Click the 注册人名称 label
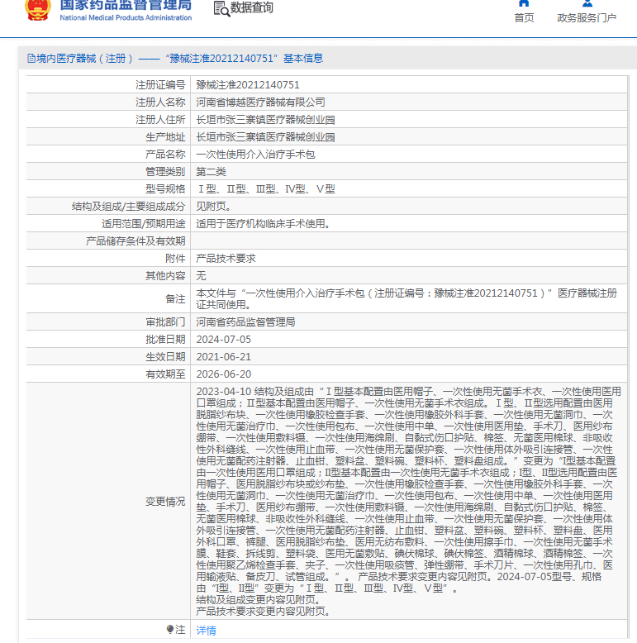Image resolution: width=637 pixels, height=643 pixels. pos(160,102)
